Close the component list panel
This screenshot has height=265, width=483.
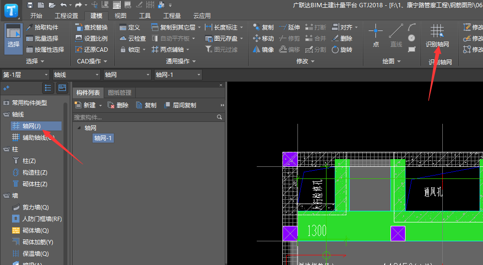click(221, 85)
